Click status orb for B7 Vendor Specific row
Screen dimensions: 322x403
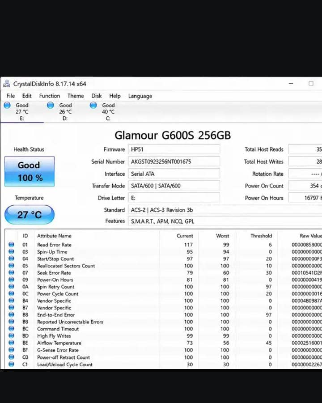click(11, 307)
